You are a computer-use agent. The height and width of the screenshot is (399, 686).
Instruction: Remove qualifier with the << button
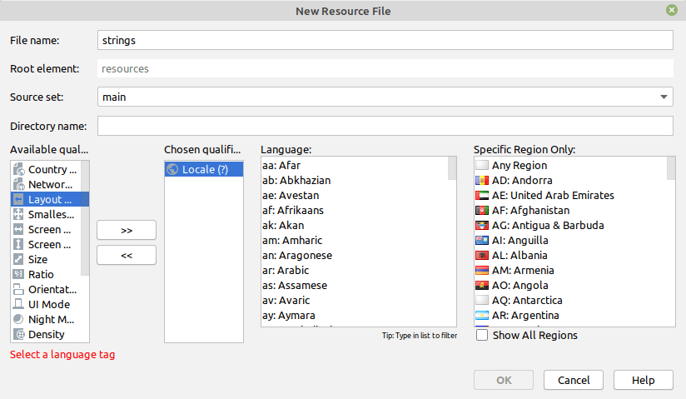coord(127,255)
